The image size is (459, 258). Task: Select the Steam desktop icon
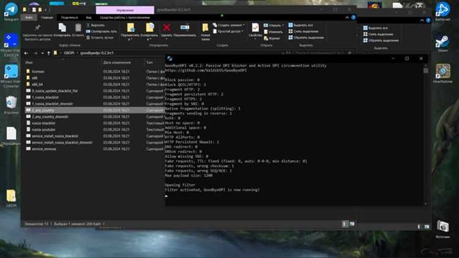(x=442, y=44)
